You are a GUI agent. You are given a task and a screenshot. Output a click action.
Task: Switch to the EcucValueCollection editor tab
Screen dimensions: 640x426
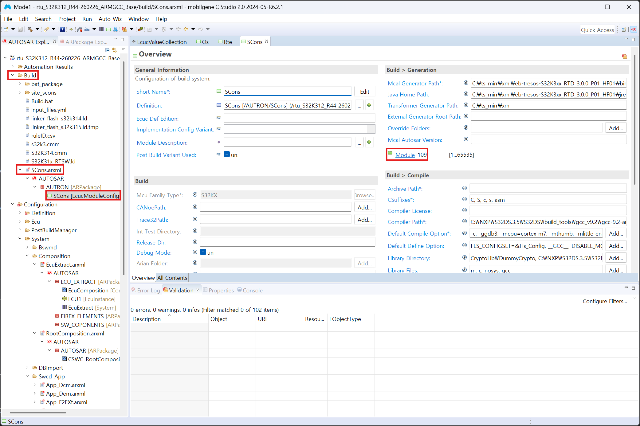(x=159, y=42)
